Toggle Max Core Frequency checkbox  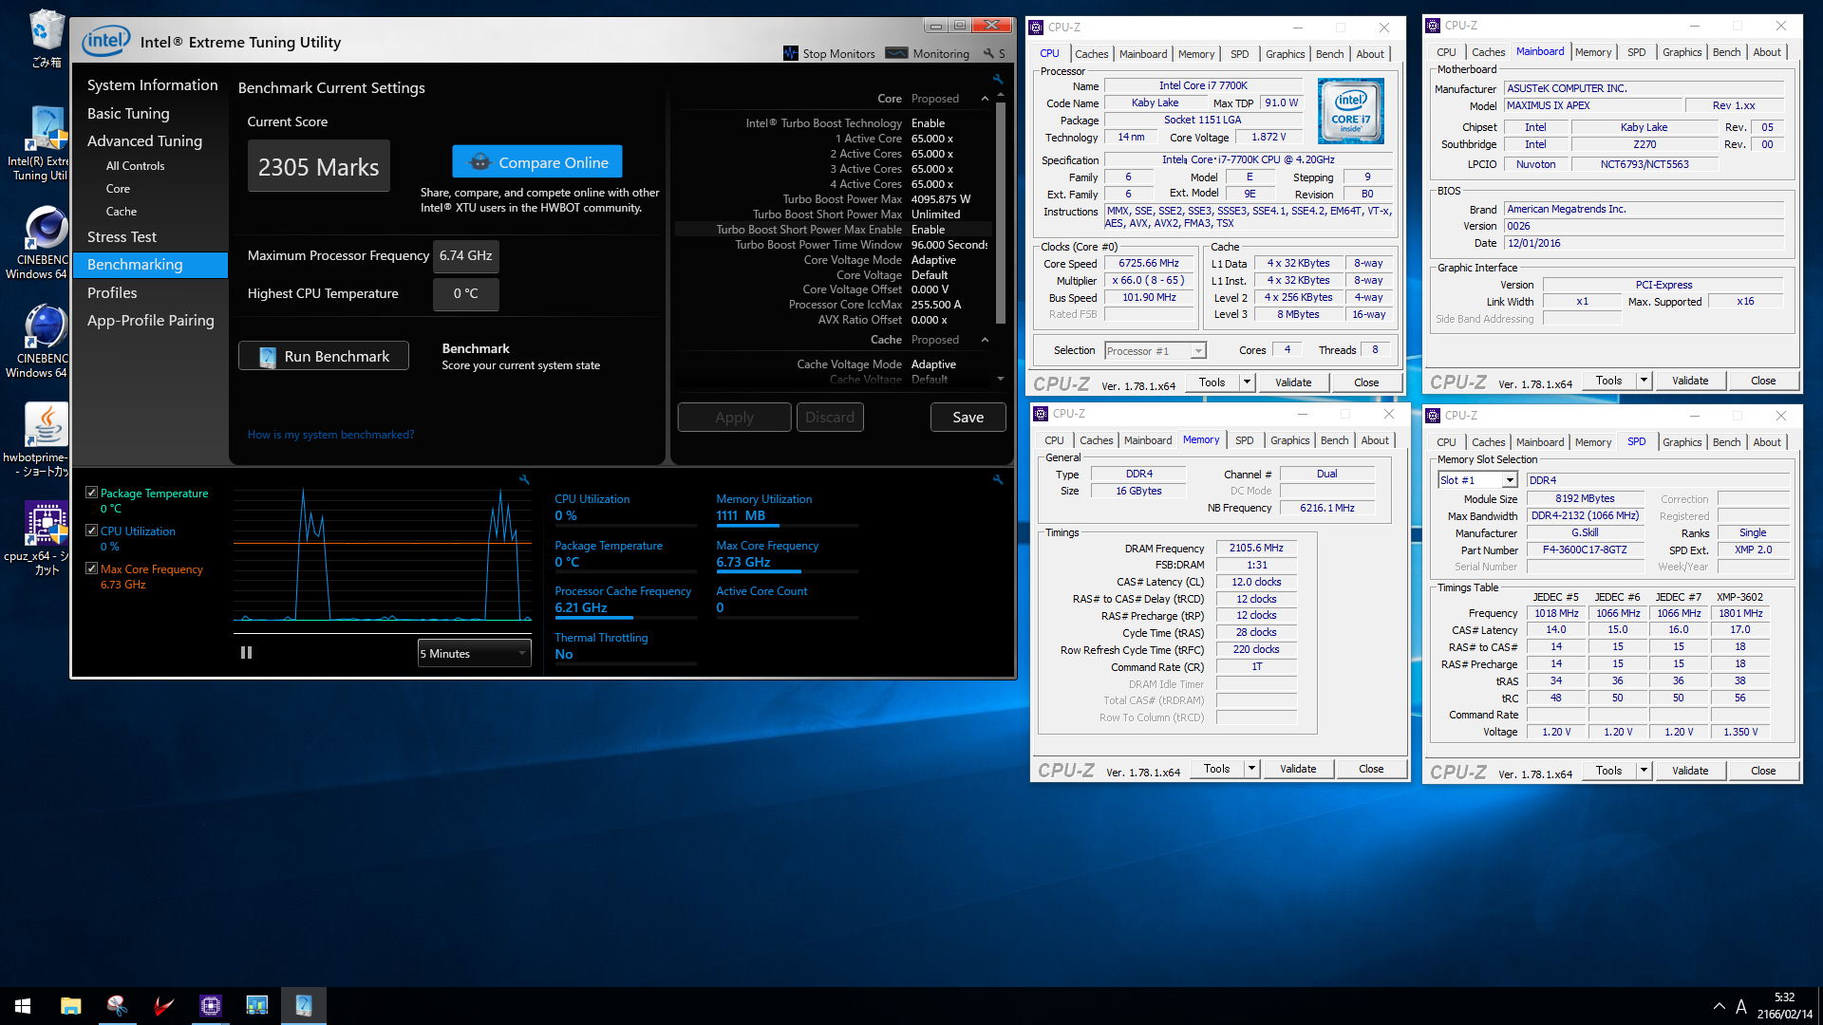92,568
